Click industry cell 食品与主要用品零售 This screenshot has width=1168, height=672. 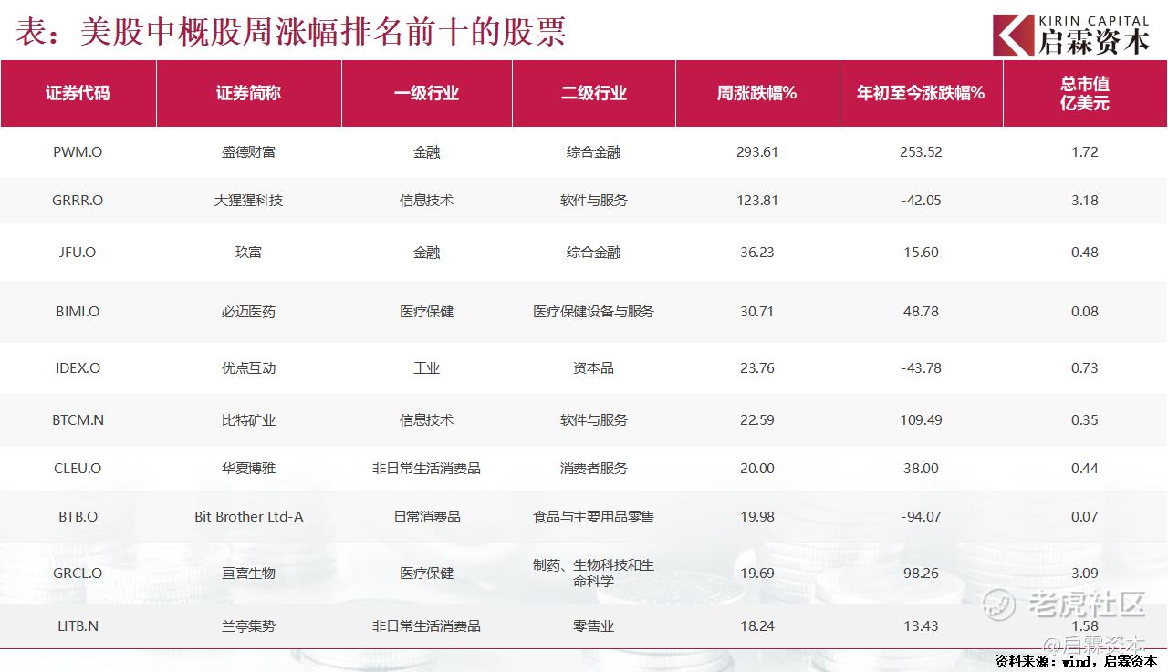[x=593, y=516]
